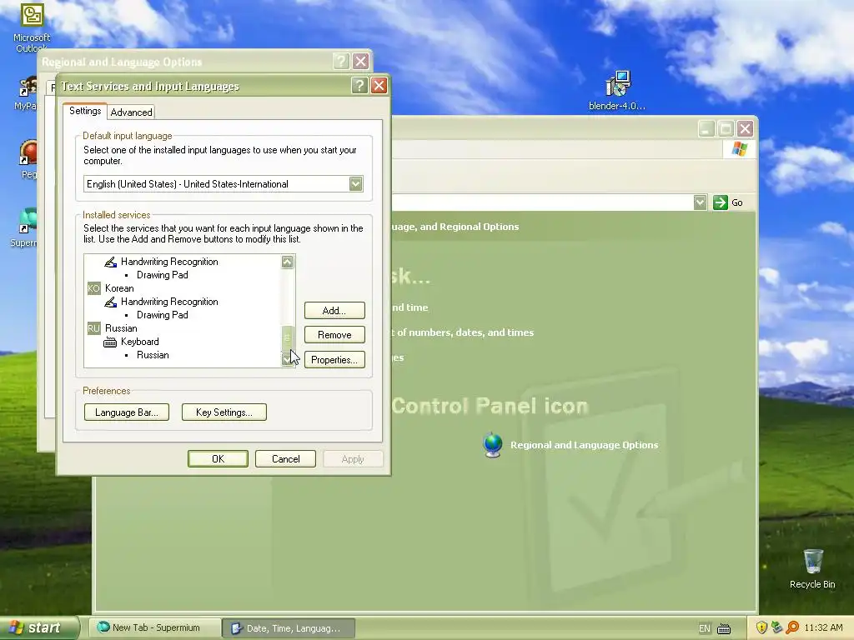This screenshot has height=640, width=854.
Task: Click the keyboard icon in the language bar
Action: 724,628
